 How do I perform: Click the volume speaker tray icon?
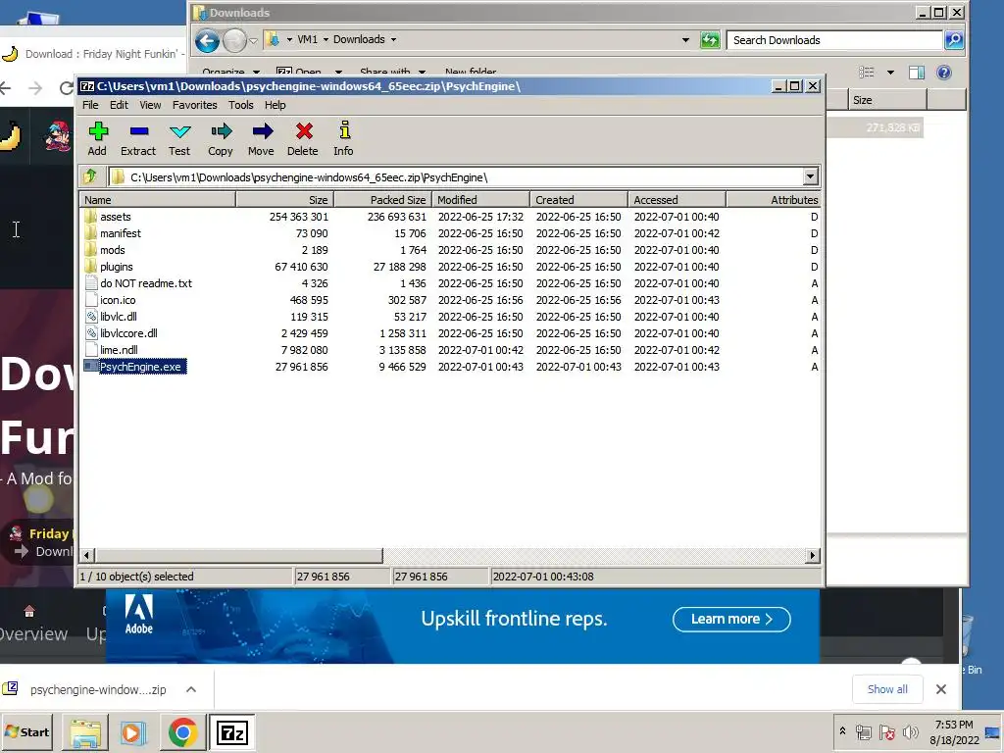[910, 731]
